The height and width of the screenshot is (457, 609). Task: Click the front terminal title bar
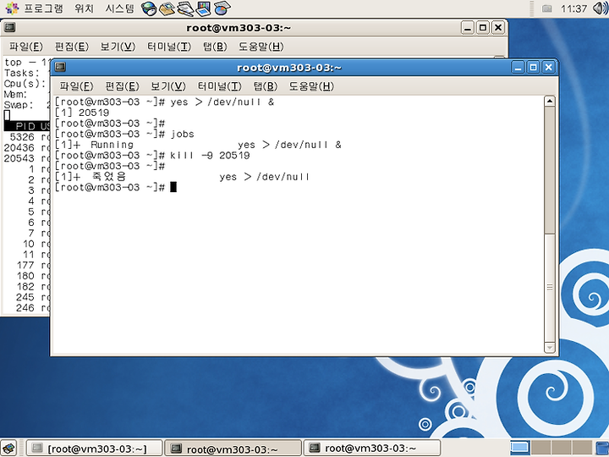tap(289, 68)
